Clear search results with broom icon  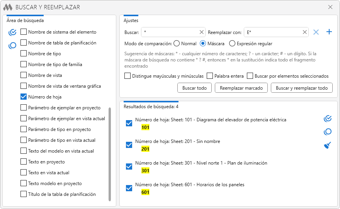click(328, 146)
